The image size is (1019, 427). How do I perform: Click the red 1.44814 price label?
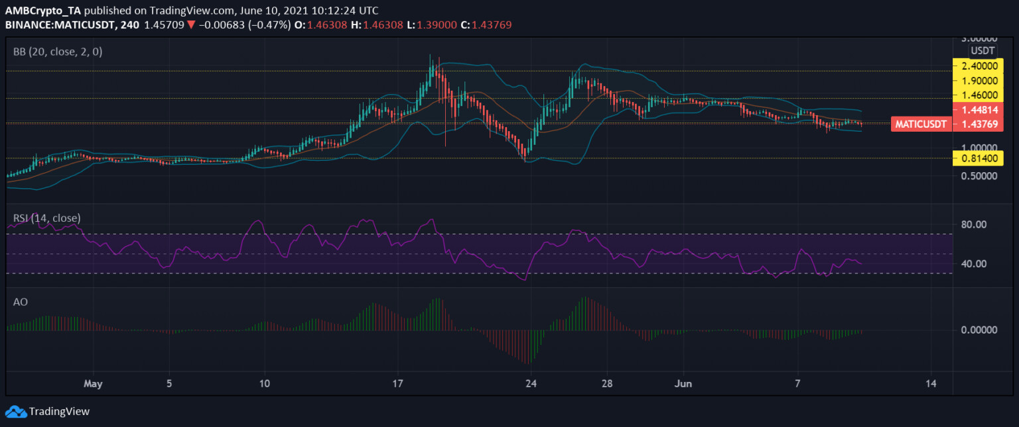(977, 109)
